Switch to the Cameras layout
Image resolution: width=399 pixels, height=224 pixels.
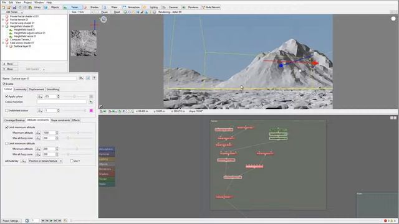[x=171, y=7]
